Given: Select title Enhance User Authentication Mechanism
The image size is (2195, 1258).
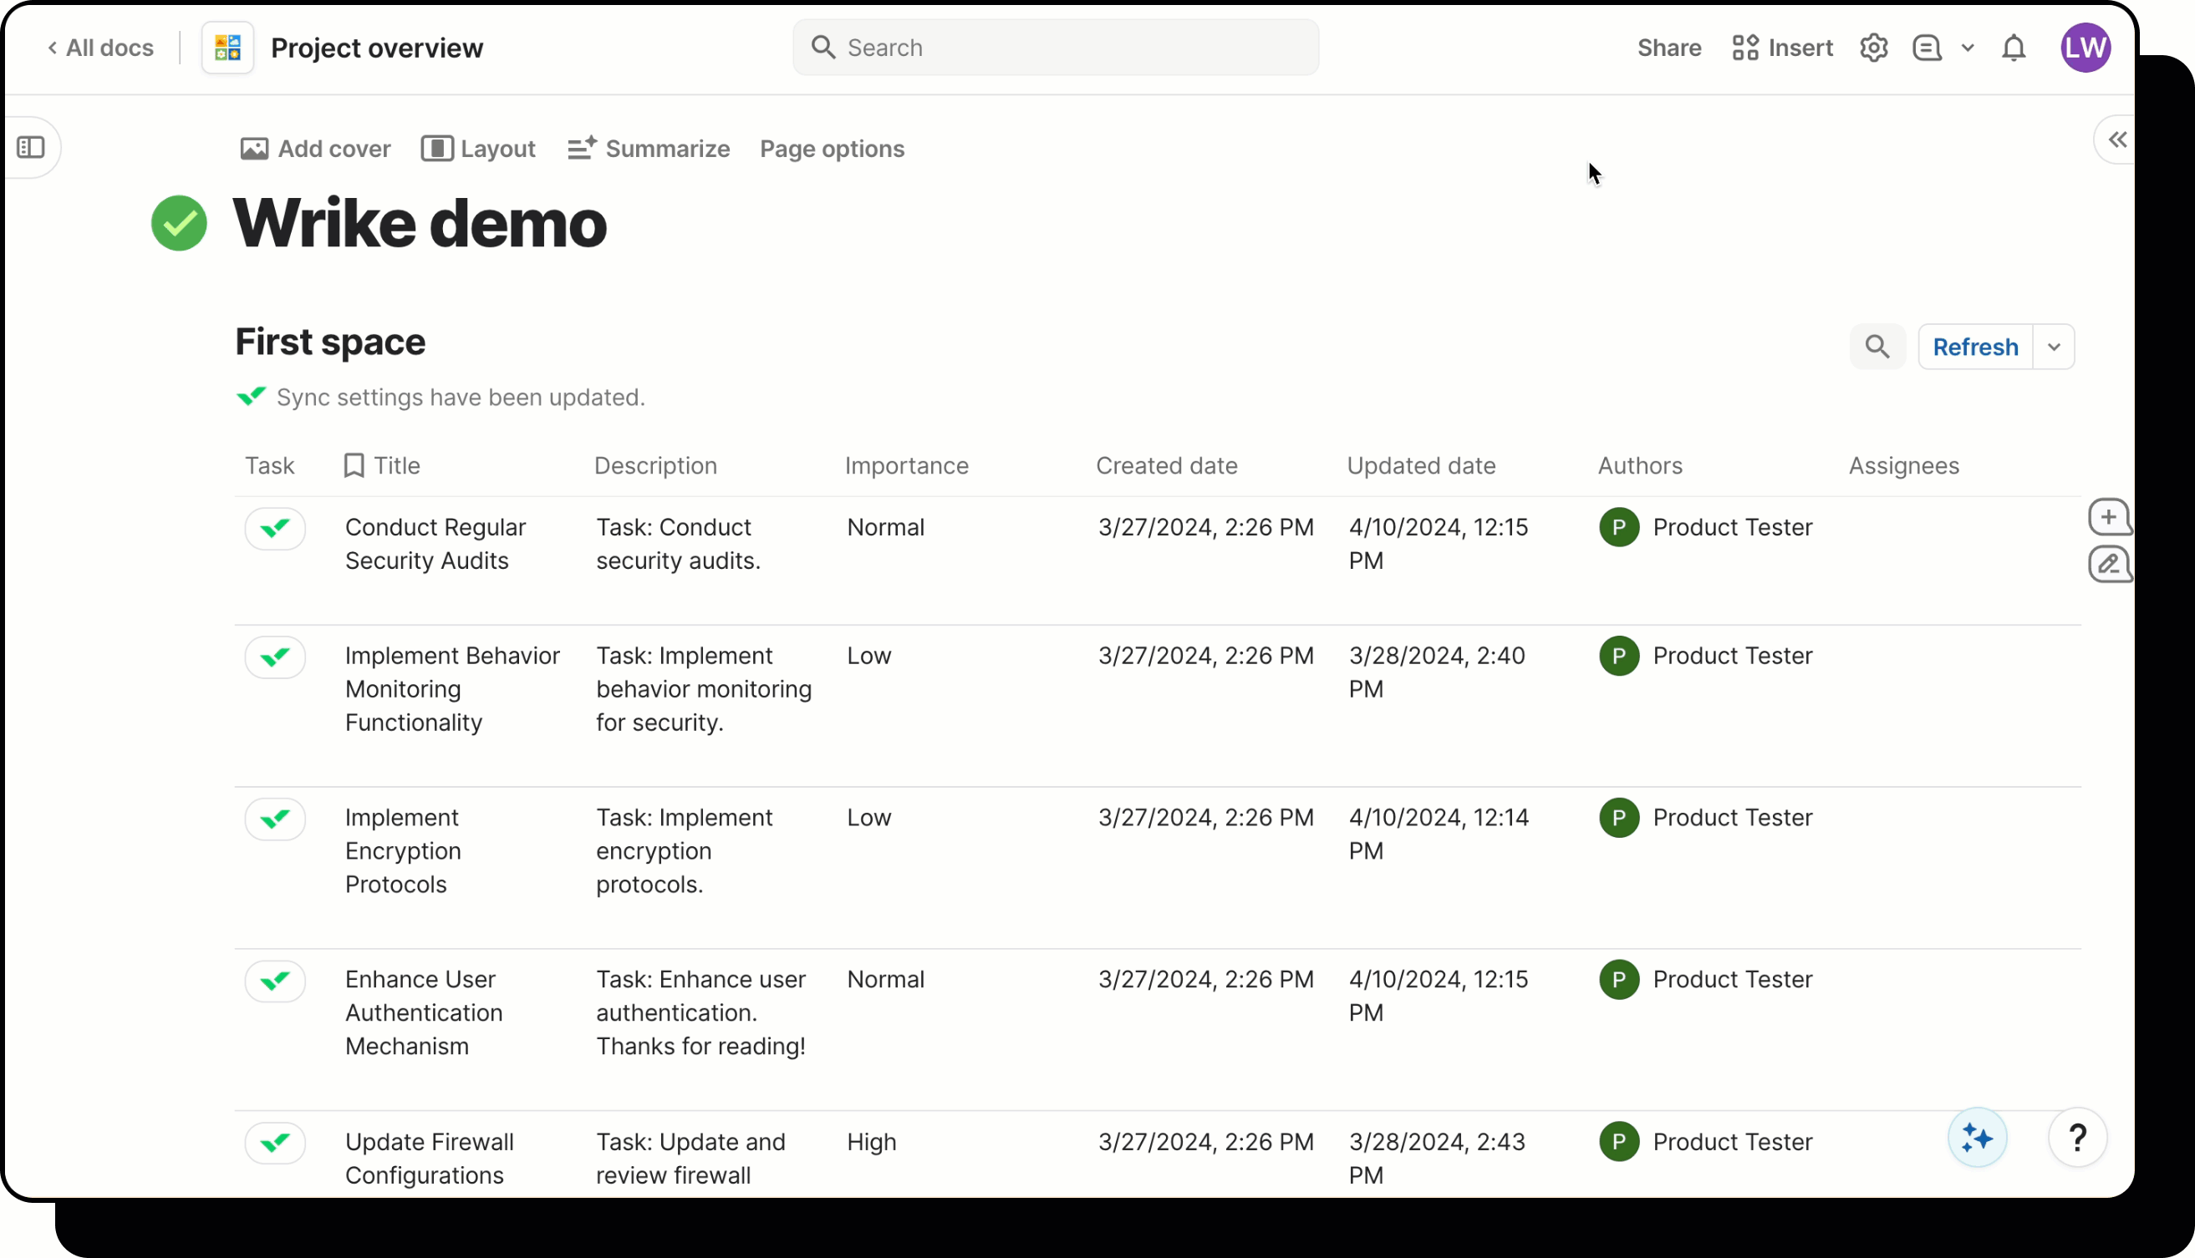Looking at the screenshot, I should click(x=424, y=1012).
